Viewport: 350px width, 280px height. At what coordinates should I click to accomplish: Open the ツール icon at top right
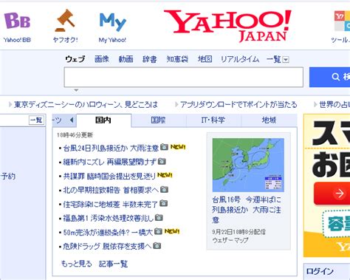pos(342,21)
